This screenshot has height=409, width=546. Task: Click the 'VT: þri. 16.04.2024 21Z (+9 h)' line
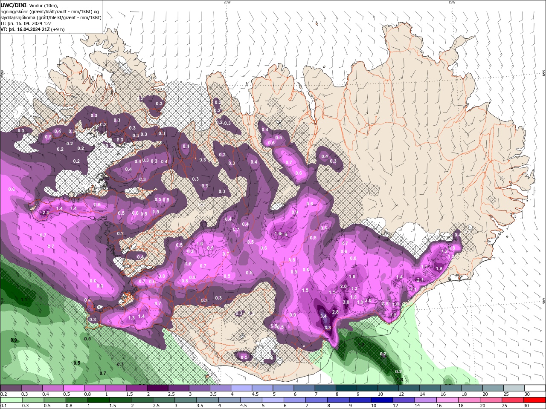point(33,29)
